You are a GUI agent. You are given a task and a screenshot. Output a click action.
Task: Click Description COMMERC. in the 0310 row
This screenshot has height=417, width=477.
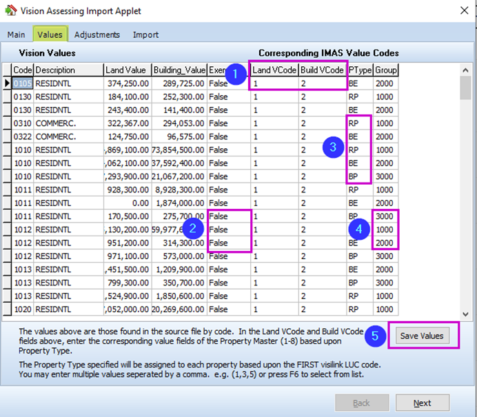coord(68,123)
